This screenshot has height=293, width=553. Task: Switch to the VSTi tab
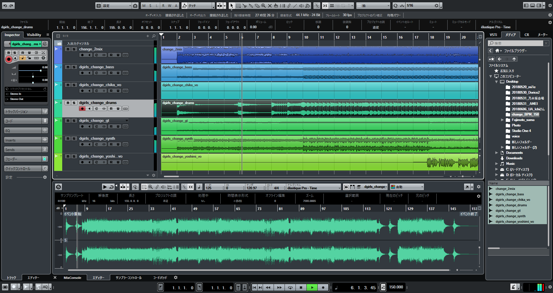pyautogui.click(x=493, y=35)
